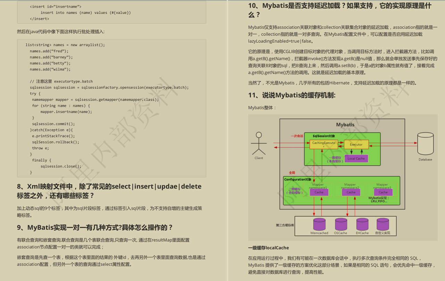This screenshot has height=281, width=445.
Task: Click heading '10、Mybatis是否支持延迟加载'
Action: (340, 10)
